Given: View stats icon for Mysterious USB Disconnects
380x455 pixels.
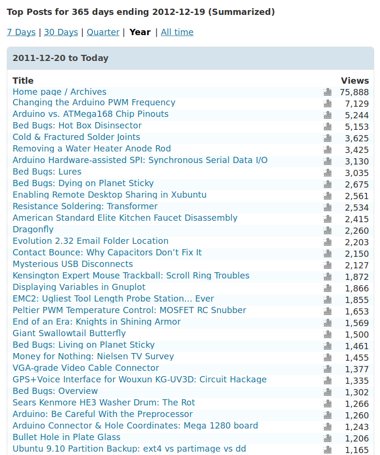Looking at the screenshot, I should [328, 265].
